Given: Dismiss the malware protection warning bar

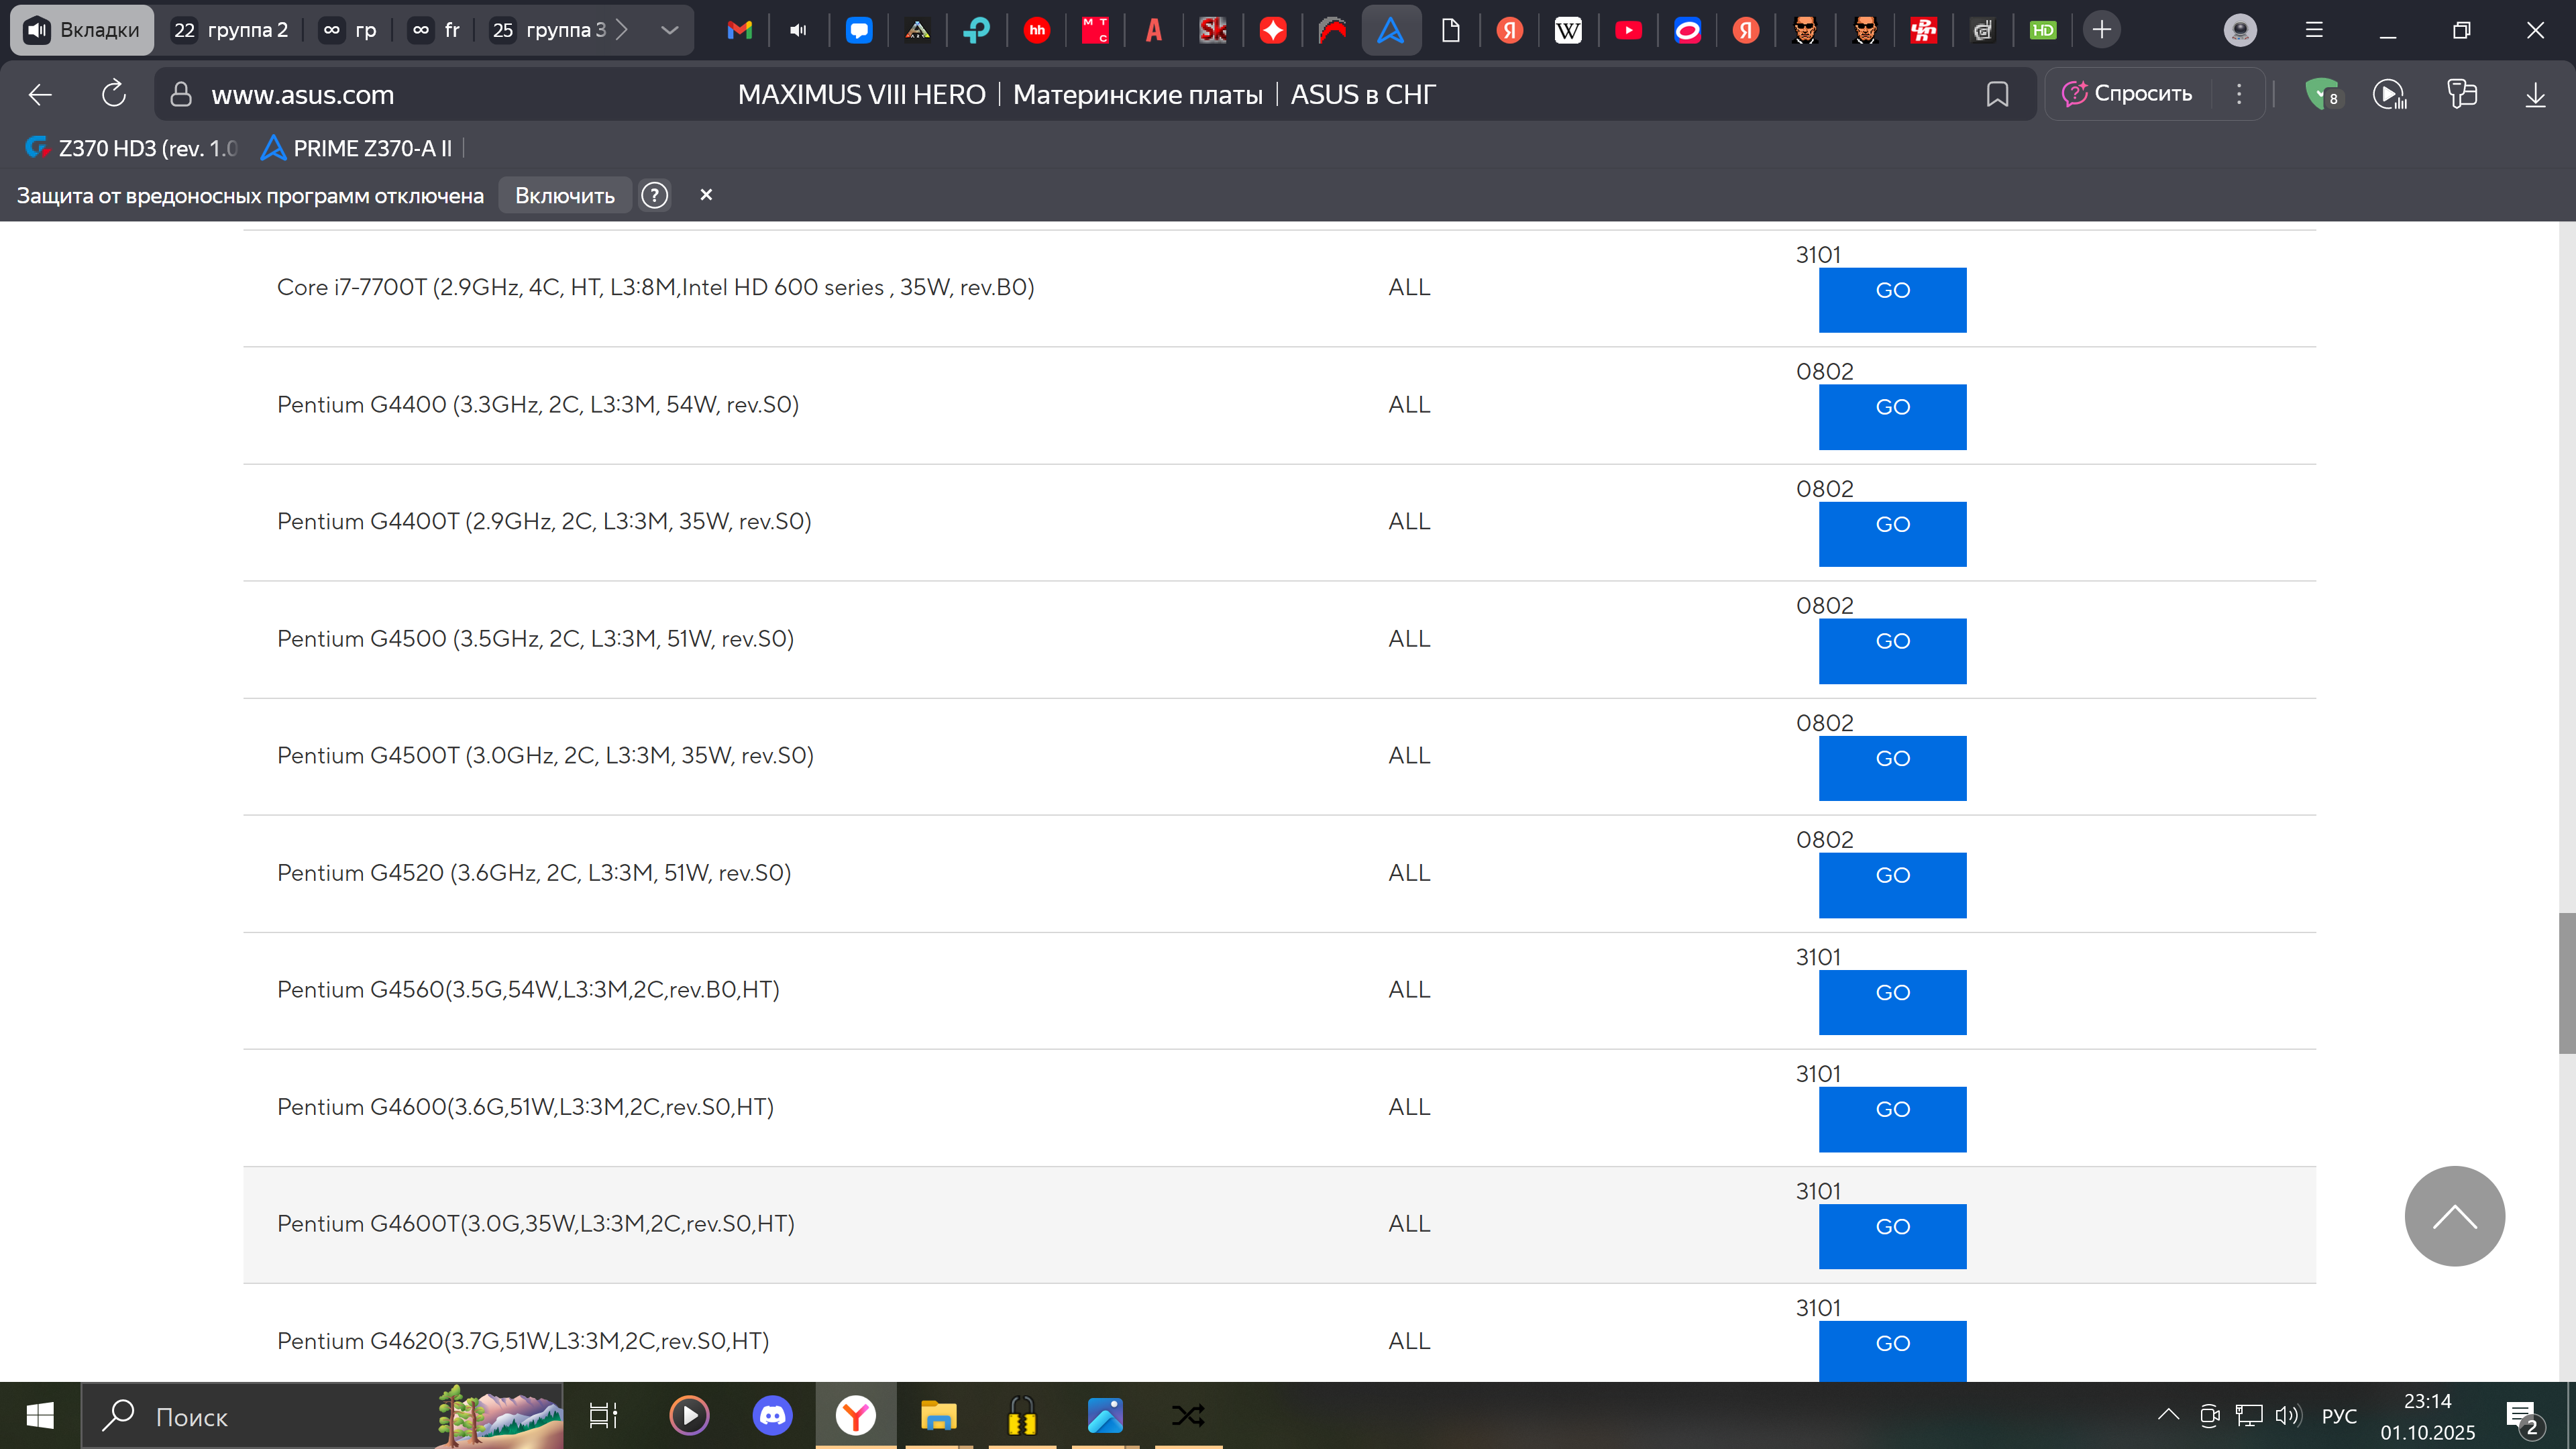Looking at the screenshot, I should (x=706, y=195).
